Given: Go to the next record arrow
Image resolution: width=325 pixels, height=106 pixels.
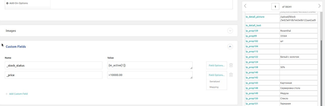Looking at the screenshot, I should pos(319,6).
